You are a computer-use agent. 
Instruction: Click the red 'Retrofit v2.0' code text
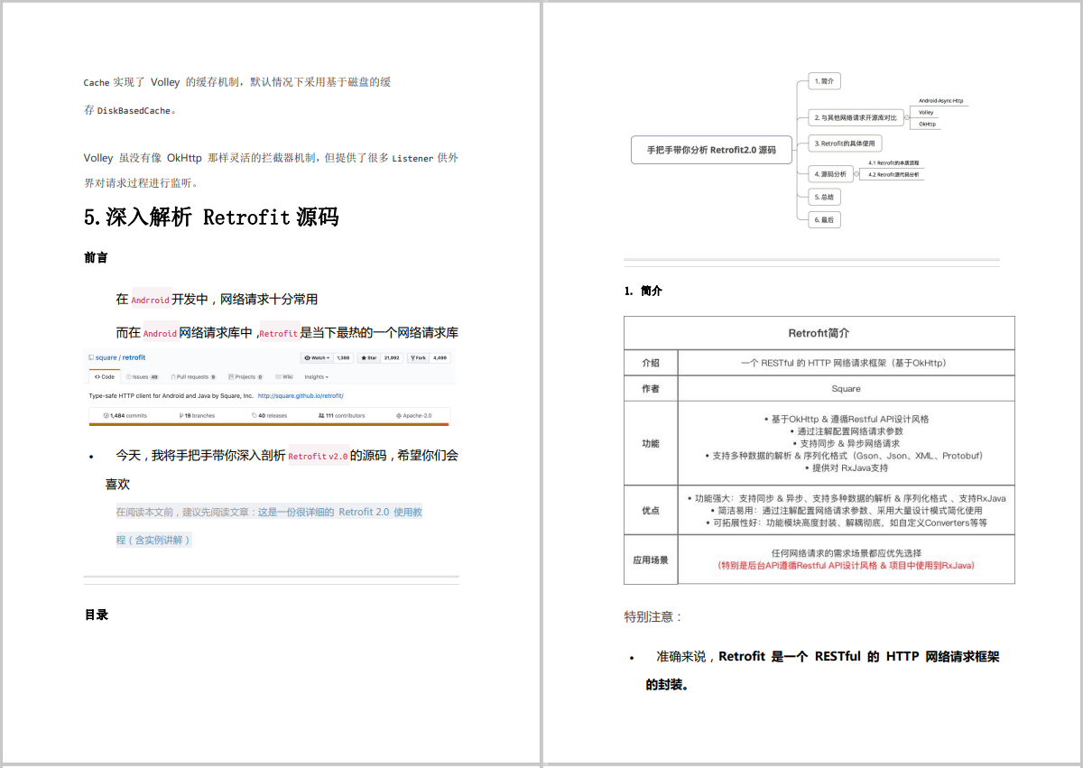click(318, 457)
